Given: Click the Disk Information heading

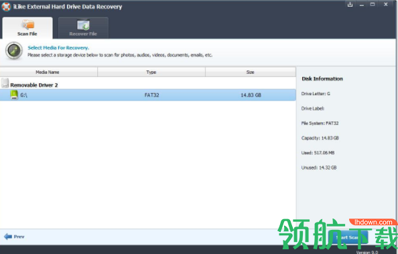Looking at the screenshot, I should click(322, 78).
